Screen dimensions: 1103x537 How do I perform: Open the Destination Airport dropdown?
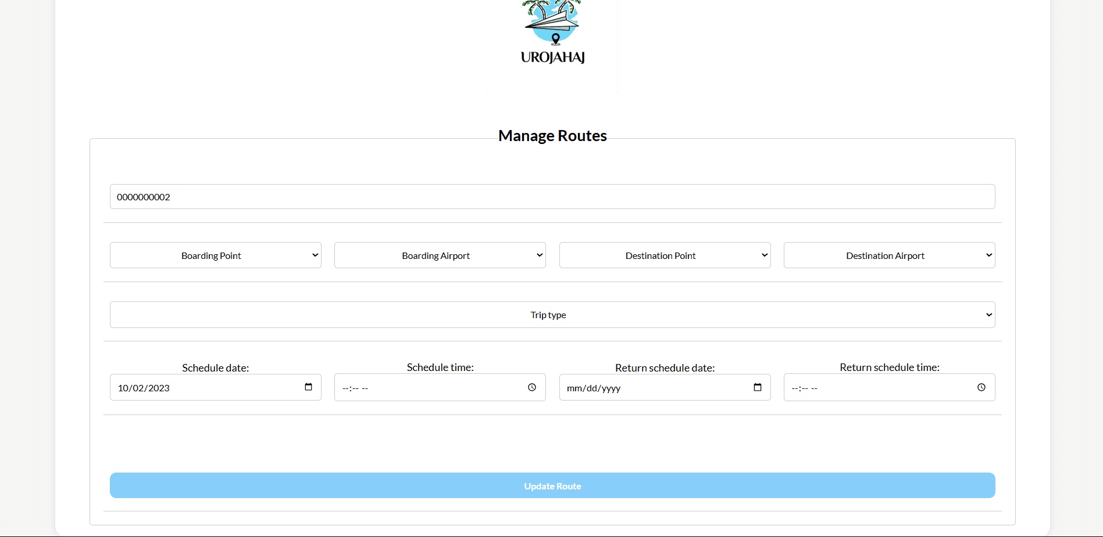[x=889, y=255]
